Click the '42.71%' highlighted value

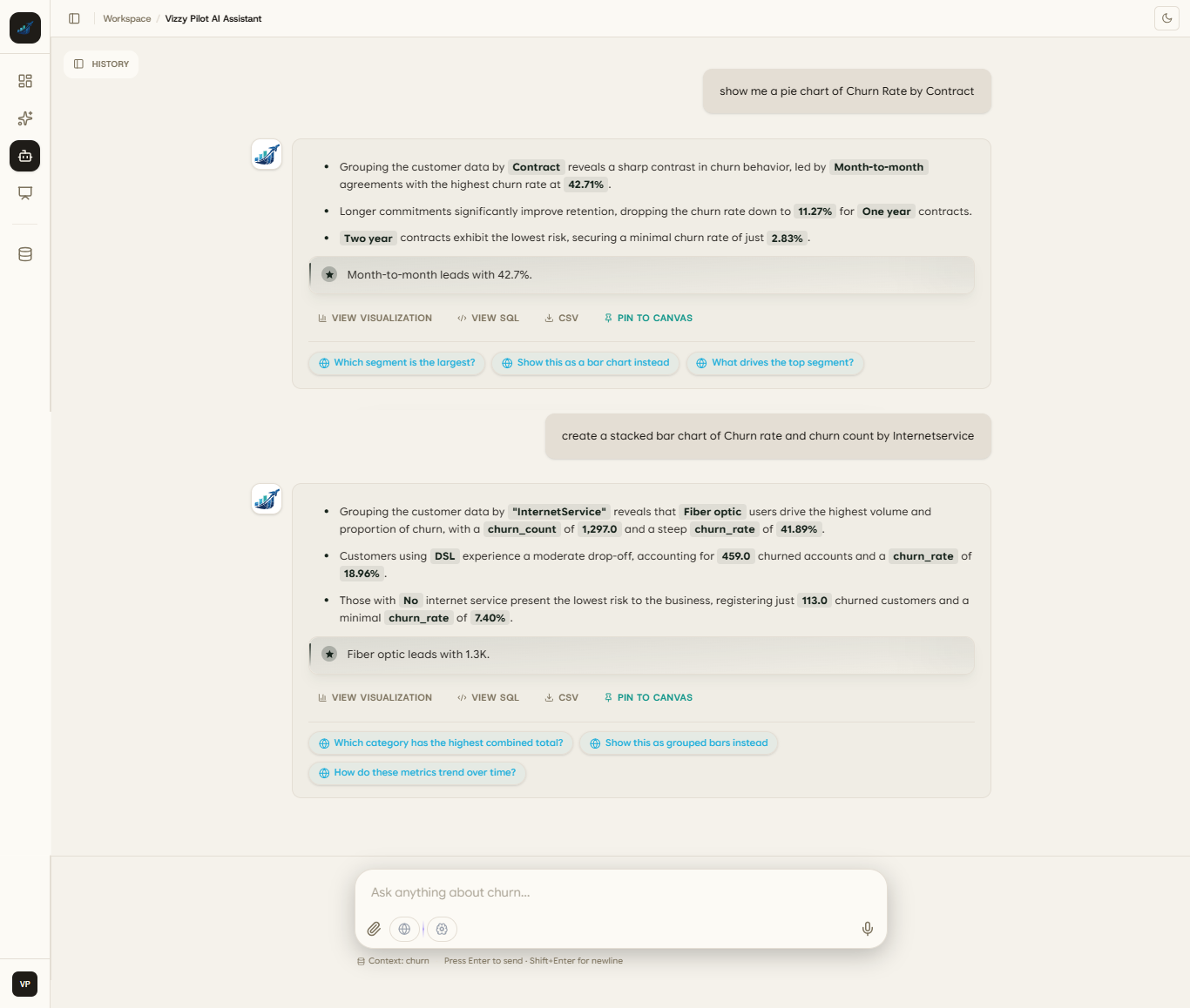586,185
